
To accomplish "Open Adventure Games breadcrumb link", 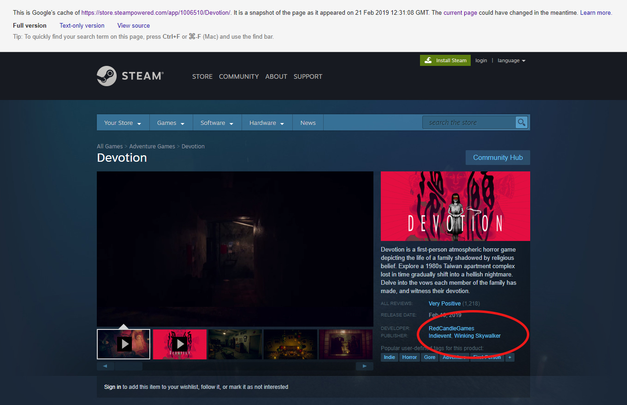I will click(x=152, y=147).
